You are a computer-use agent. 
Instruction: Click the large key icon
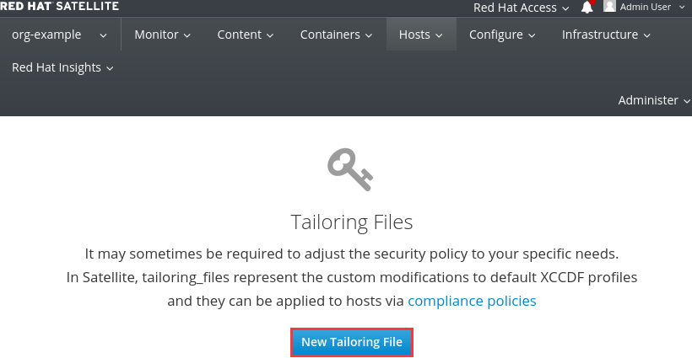pos(351,169)
